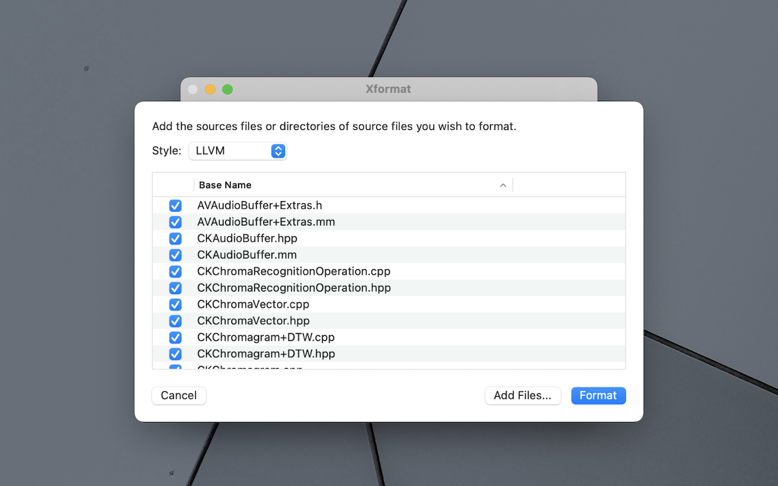Toggle the CKChromaVector.cpp checkbox
This screenshot has height=486, width=778.
click(x=175, y=305)
